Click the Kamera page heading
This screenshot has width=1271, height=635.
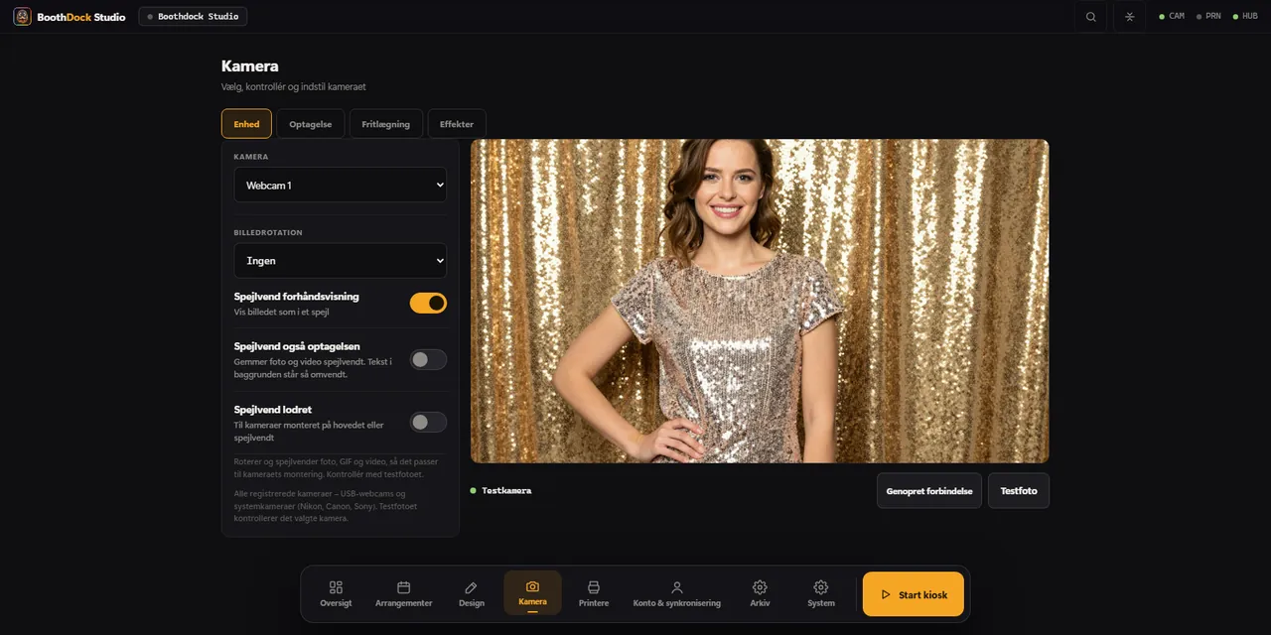[x=250, y=66]
